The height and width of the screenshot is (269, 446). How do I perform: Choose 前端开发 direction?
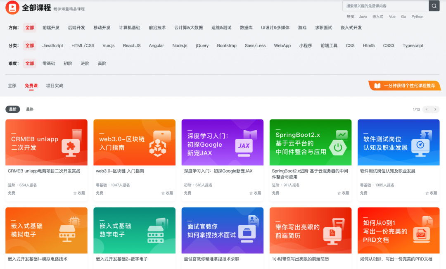pyautogui.click(x=51, y=28)
